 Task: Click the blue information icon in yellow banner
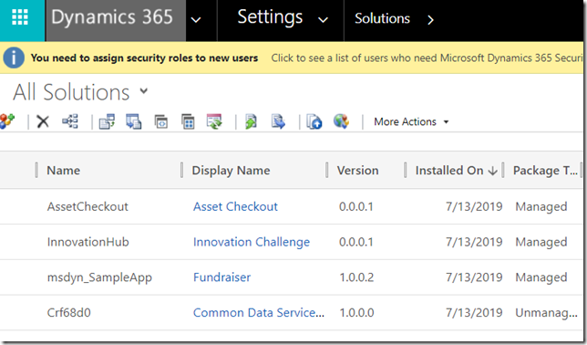[x=14, y=57]
